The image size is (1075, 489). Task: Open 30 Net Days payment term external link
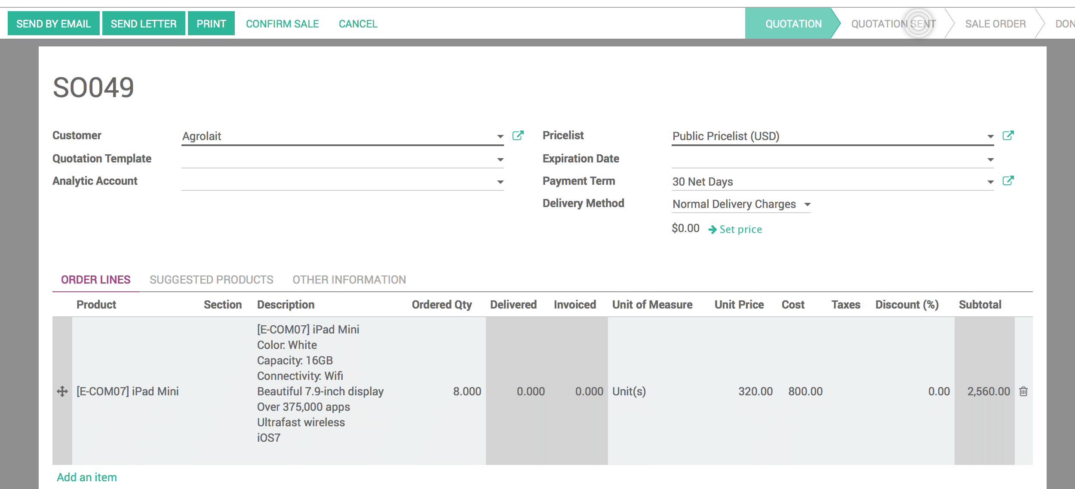coord(1009,181)
